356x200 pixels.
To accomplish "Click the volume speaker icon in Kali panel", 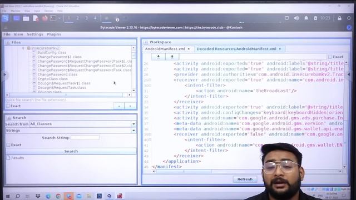I will click(296, 18).
